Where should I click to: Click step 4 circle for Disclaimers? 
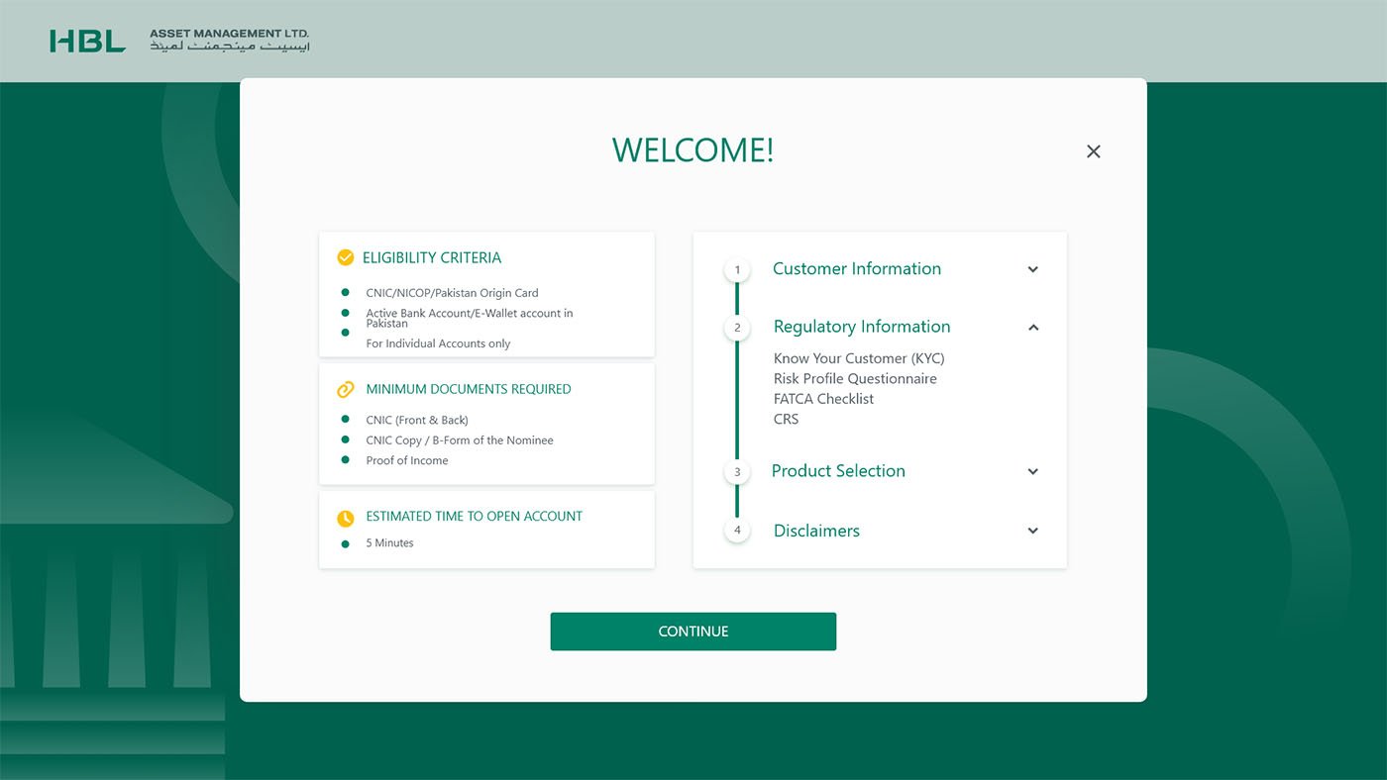pyautogui.click(x=737, y=531)
